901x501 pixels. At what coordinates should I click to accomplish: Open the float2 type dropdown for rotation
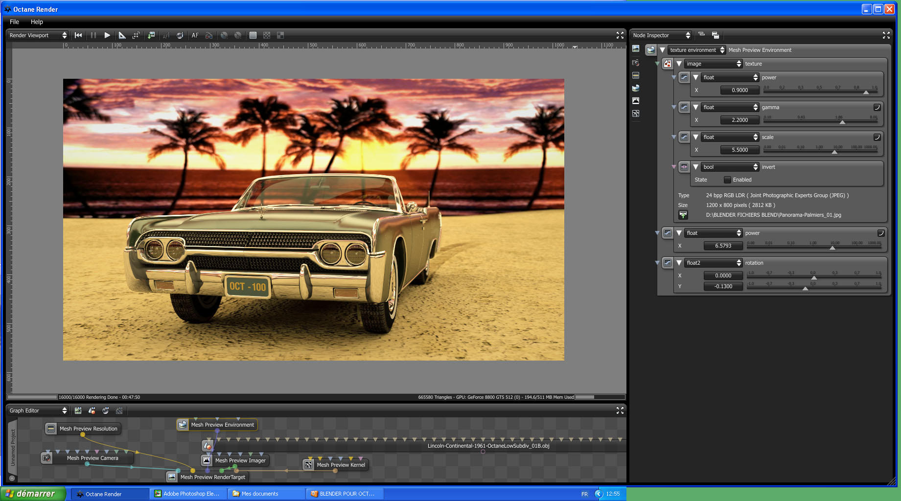(x=714, y=263)
